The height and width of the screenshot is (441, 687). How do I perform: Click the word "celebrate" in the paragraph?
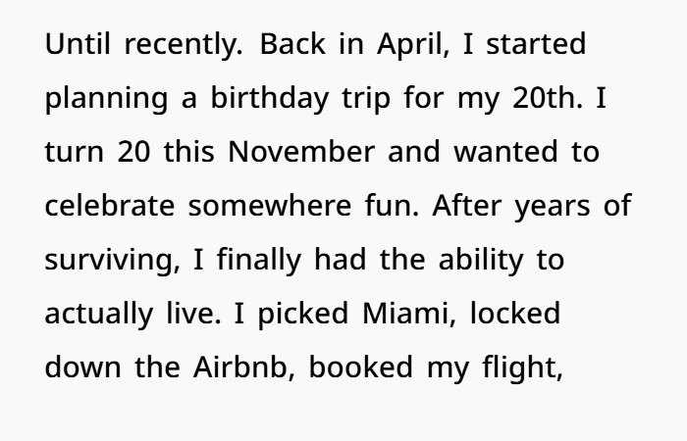(x=110, y=205)
